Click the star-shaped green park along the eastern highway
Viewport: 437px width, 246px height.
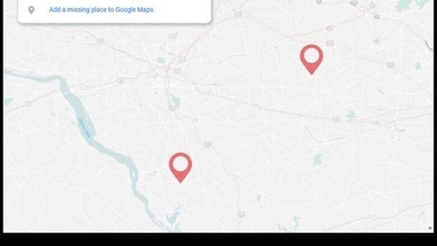(351, 115)
